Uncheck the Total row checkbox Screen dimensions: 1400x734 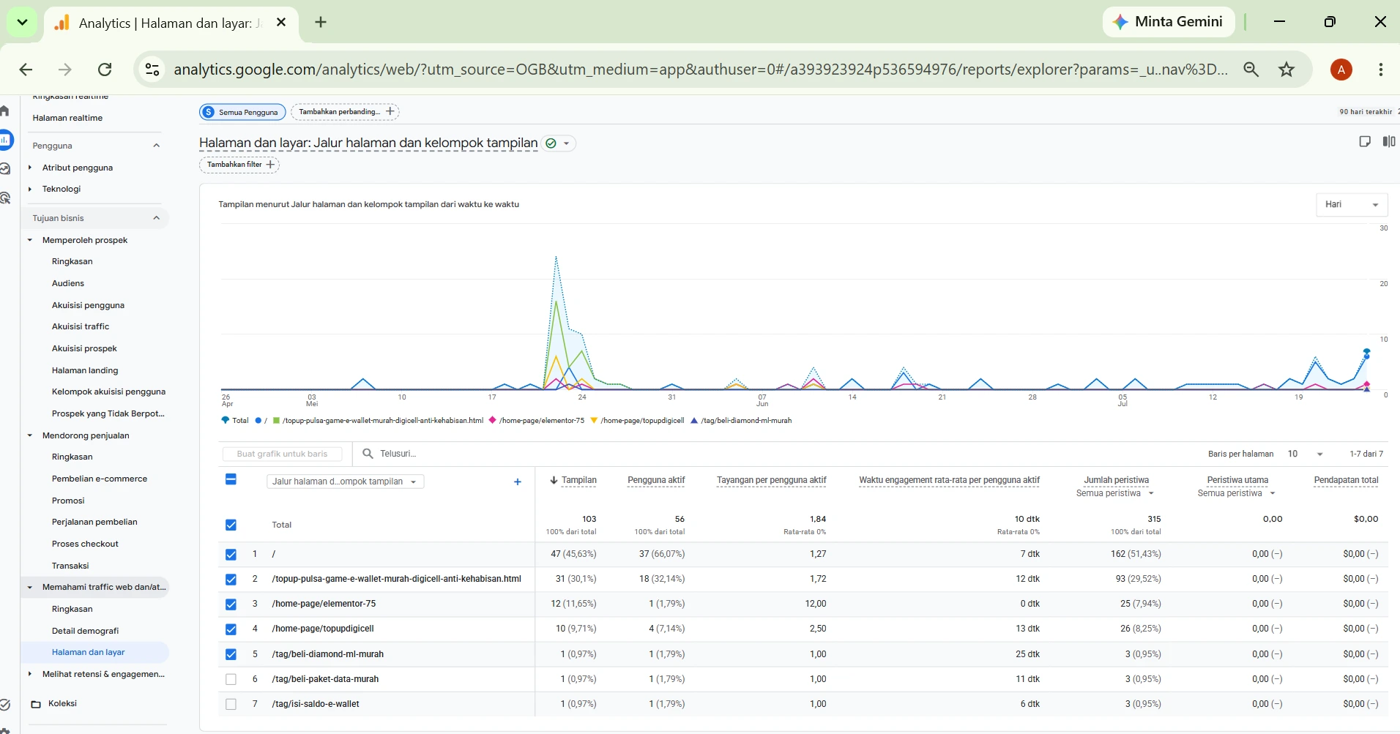(x=231, y=525)
